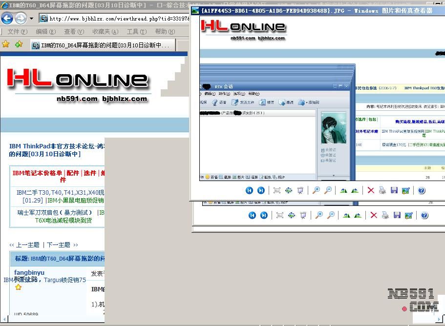Delete image with rear viewer red X
Image resolution: width=445 pixels, height=326 pixels.
coord(374,215)
